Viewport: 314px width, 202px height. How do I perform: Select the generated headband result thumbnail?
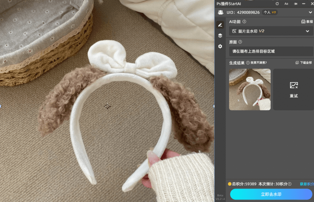250,90
